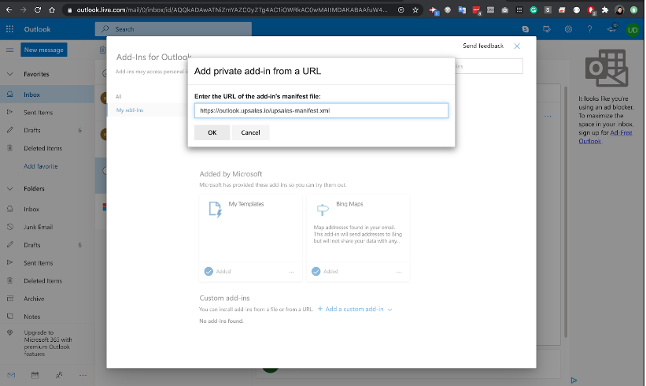Open Skype from the Outlook header
The height and width of the screenshot is (386, 646).
pyautogui.click(x=526, y=29)
